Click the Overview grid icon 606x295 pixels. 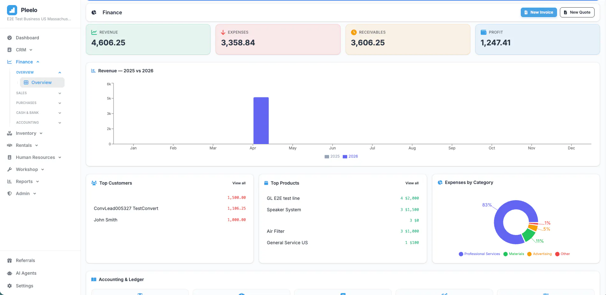coord(26,82)
